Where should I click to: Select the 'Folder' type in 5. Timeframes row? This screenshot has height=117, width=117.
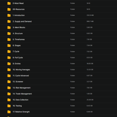(73, 39)
